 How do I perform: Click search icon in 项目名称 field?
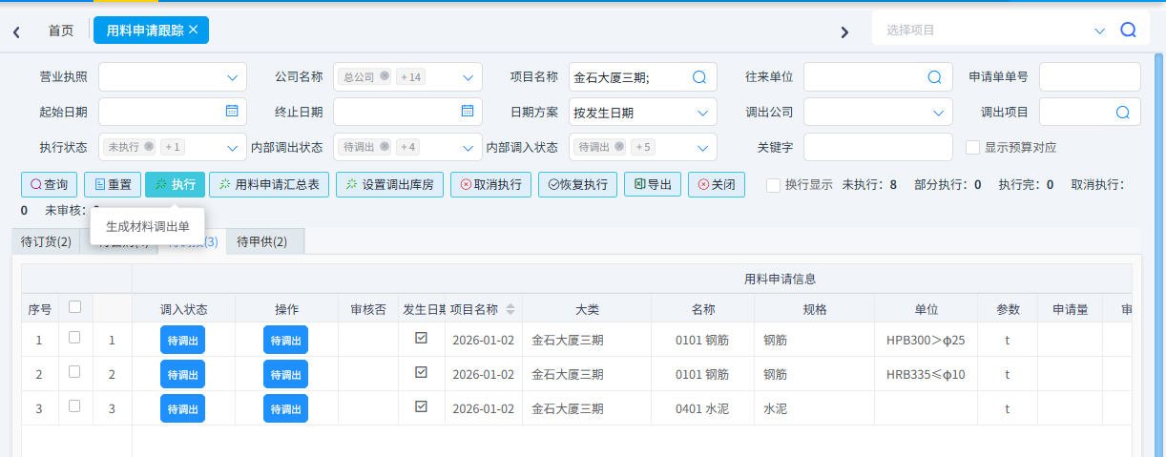click(x=698, y=77)
